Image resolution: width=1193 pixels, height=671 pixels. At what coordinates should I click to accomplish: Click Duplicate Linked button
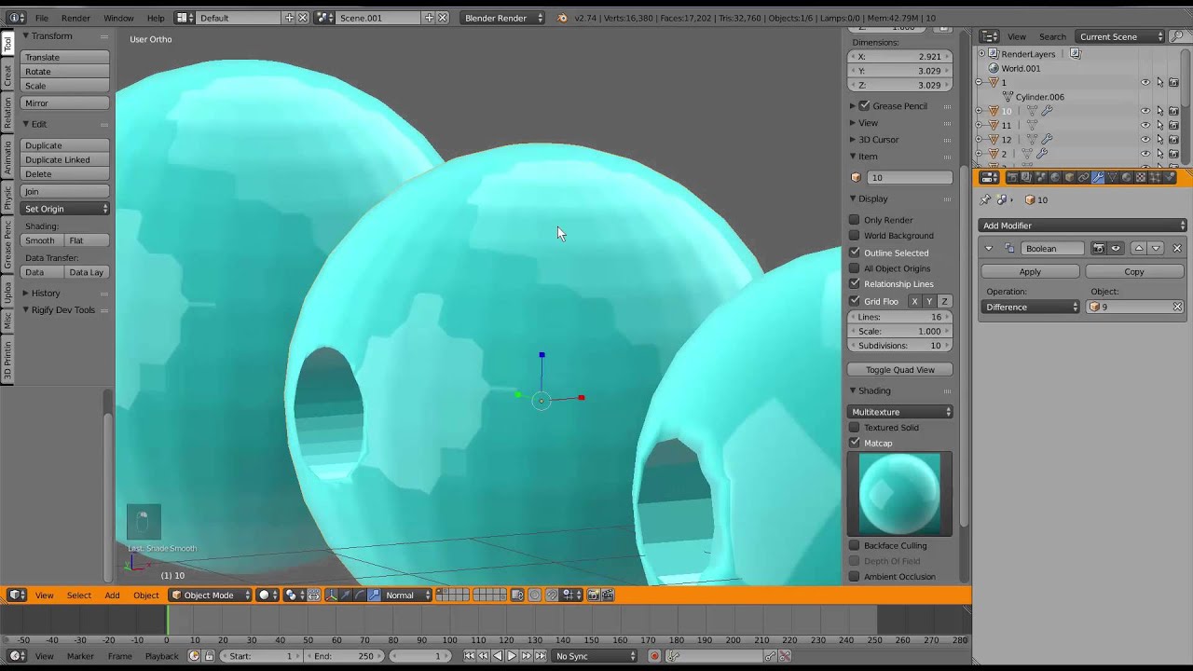pos(64,159)
